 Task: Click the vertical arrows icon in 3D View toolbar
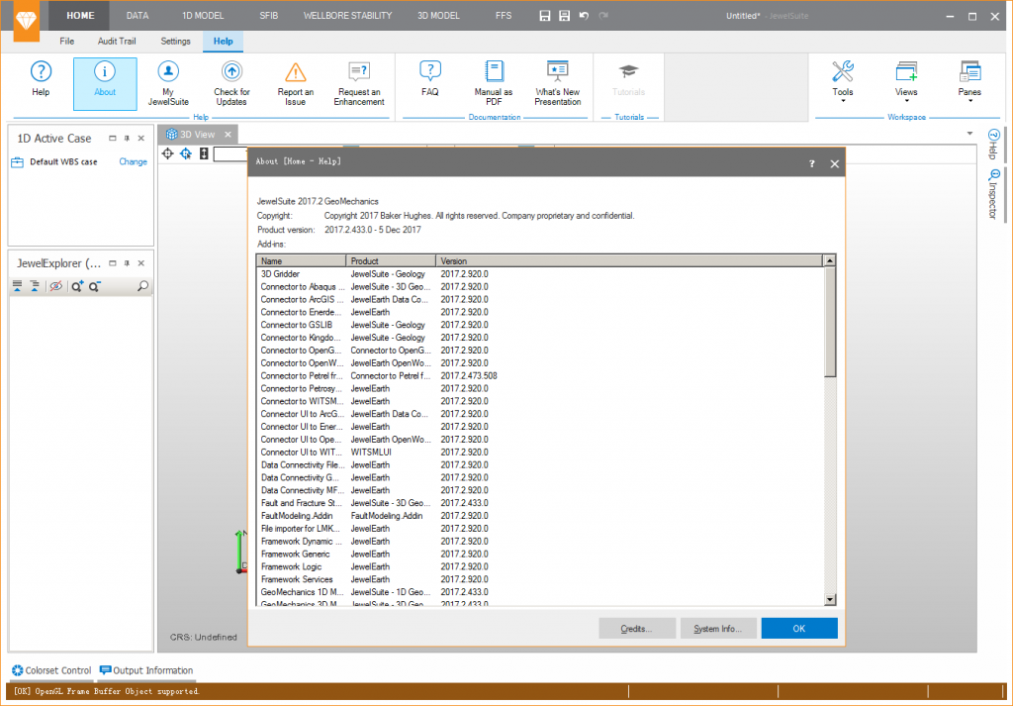tap(204, 153)
